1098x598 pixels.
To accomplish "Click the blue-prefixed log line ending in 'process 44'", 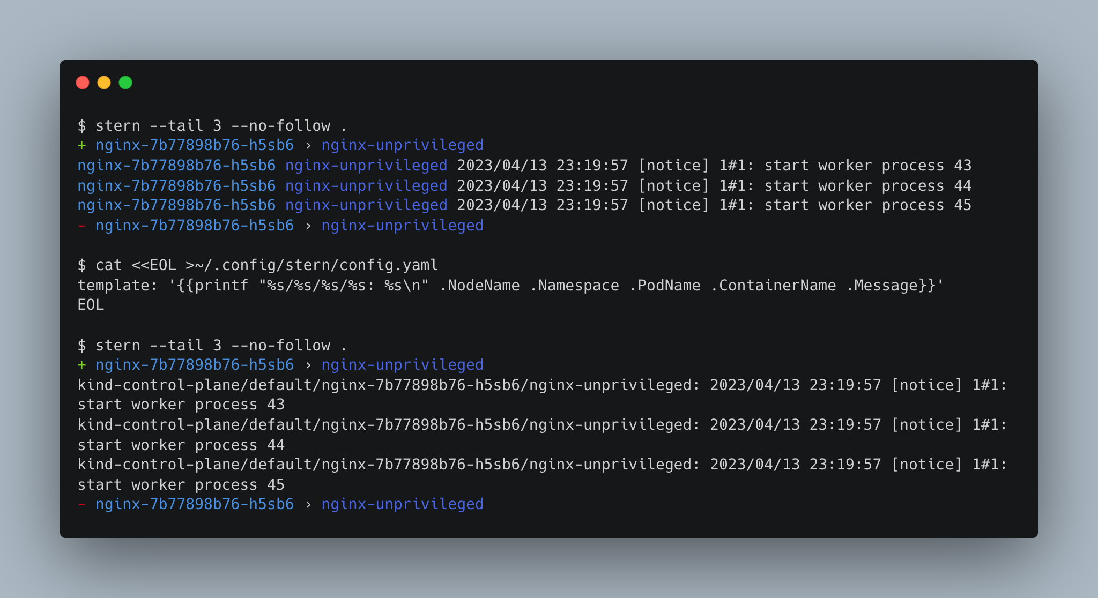I will tap(524, 186).
